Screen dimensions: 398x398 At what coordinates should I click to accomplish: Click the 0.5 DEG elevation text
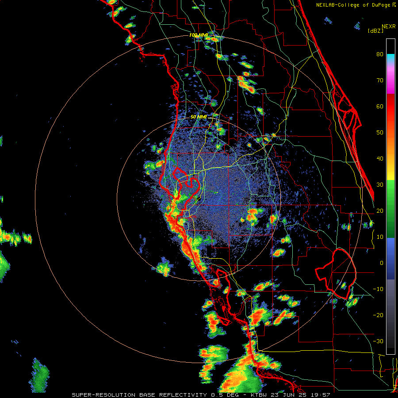[225, 395]
